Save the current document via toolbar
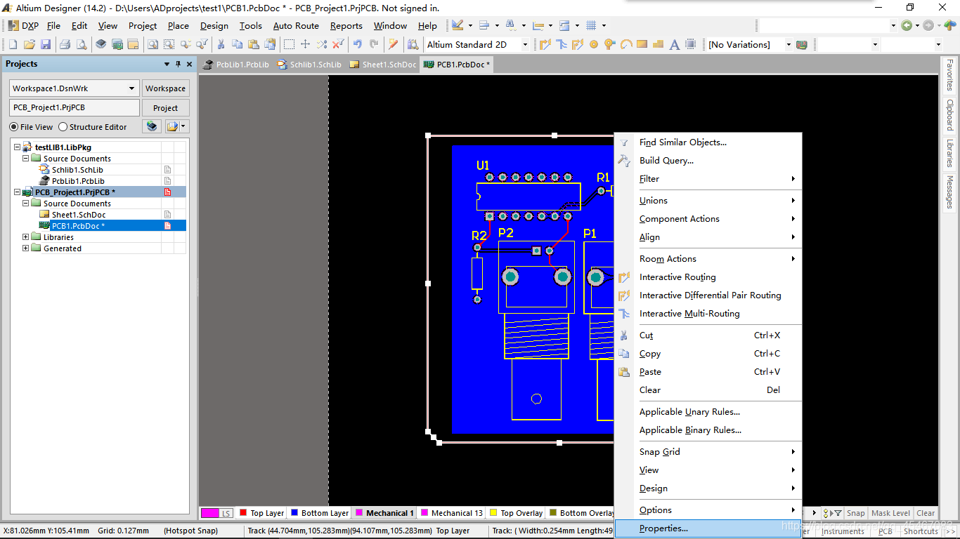960x539 pixels. pyautogui.click(x=46, y=44)
